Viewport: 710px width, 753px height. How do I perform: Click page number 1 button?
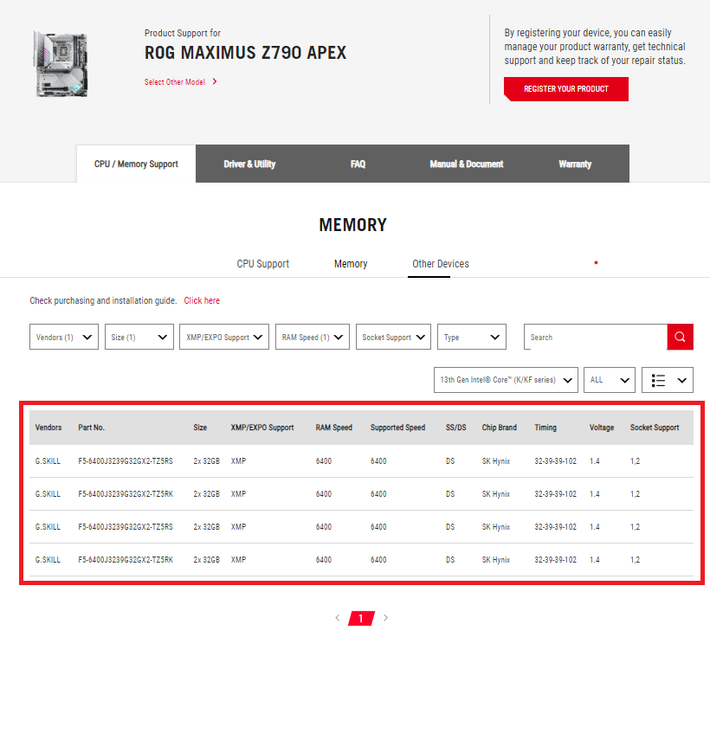(x=361, y=618)
